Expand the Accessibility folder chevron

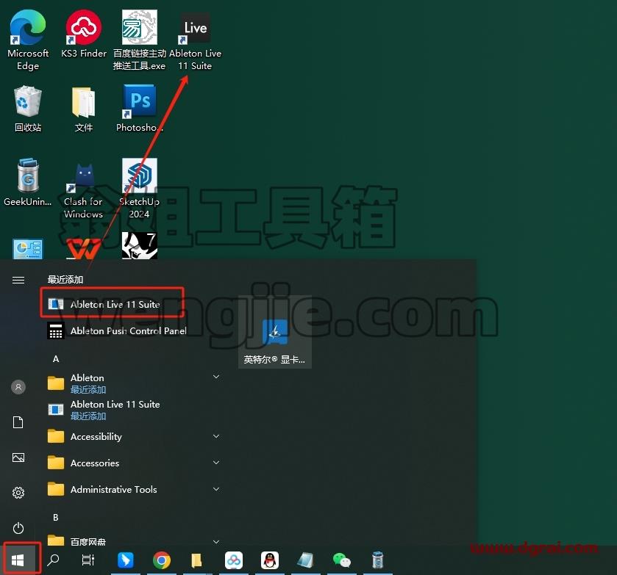pos(216,436)
